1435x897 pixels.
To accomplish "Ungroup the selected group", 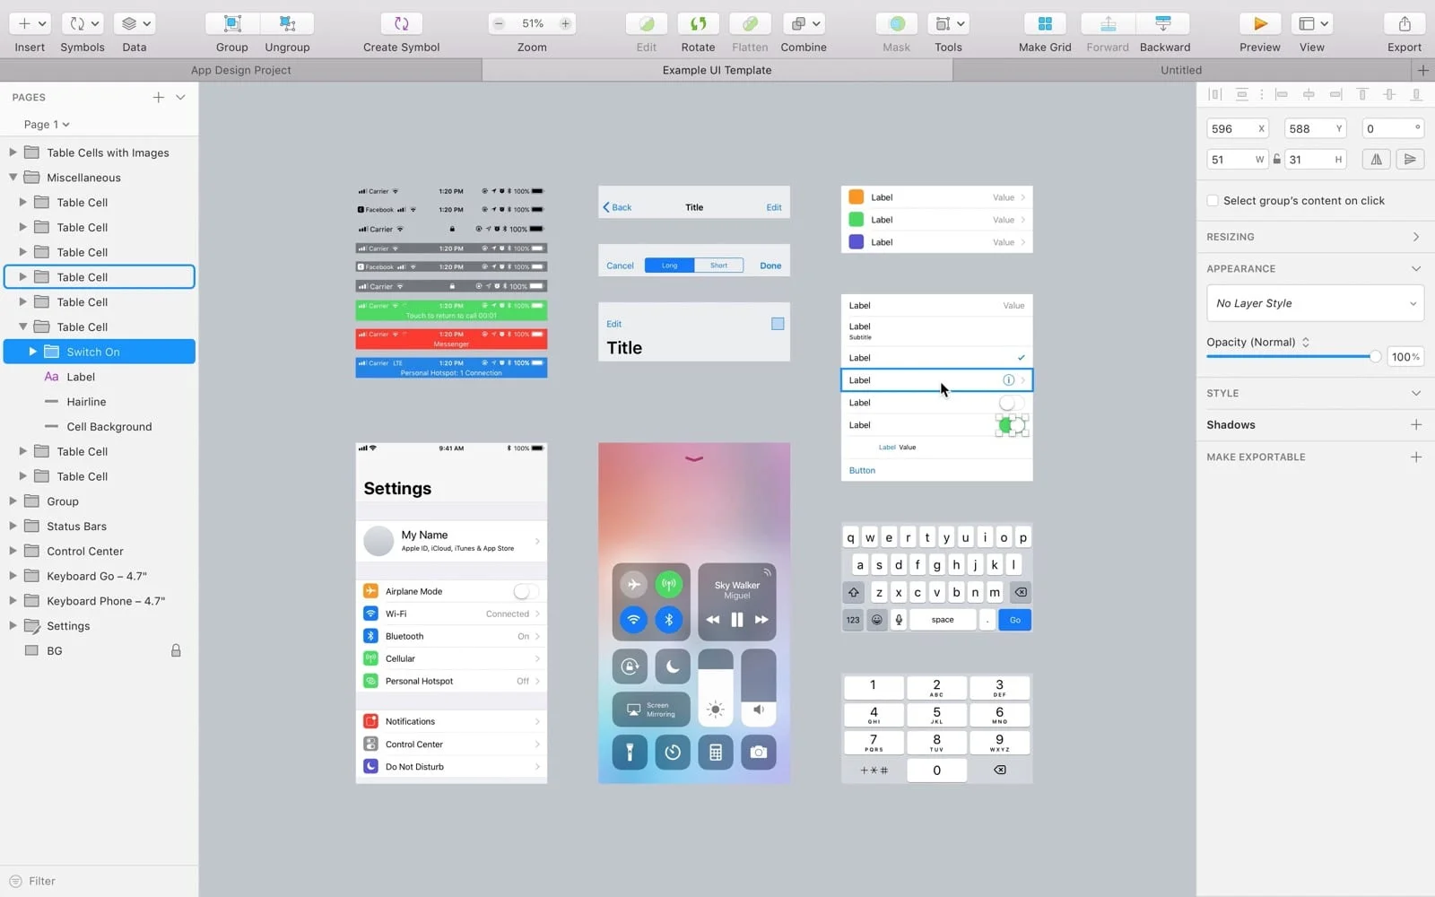I will tap(287, 23).
